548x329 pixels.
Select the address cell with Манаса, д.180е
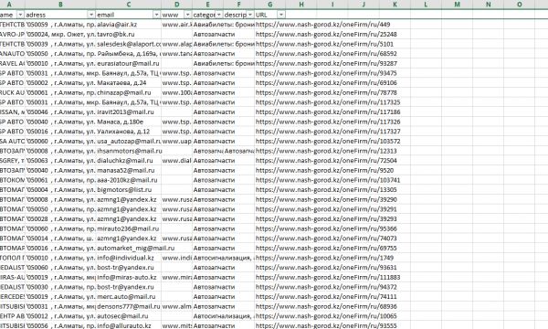pyautogui.click(x=60, y=122)
